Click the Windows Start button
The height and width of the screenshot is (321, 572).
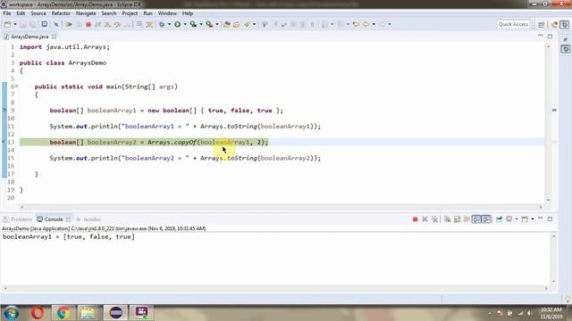(12, 313)
